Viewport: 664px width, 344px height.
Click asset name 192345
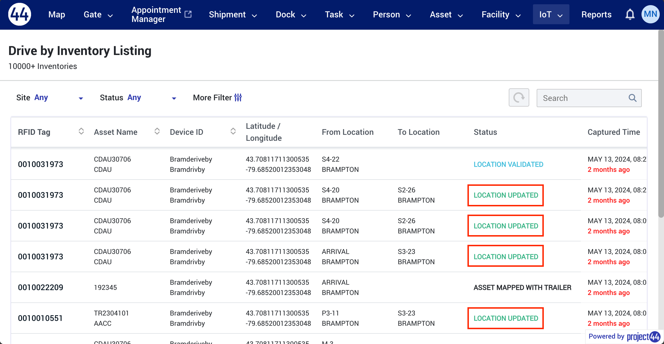coord(105,288)
